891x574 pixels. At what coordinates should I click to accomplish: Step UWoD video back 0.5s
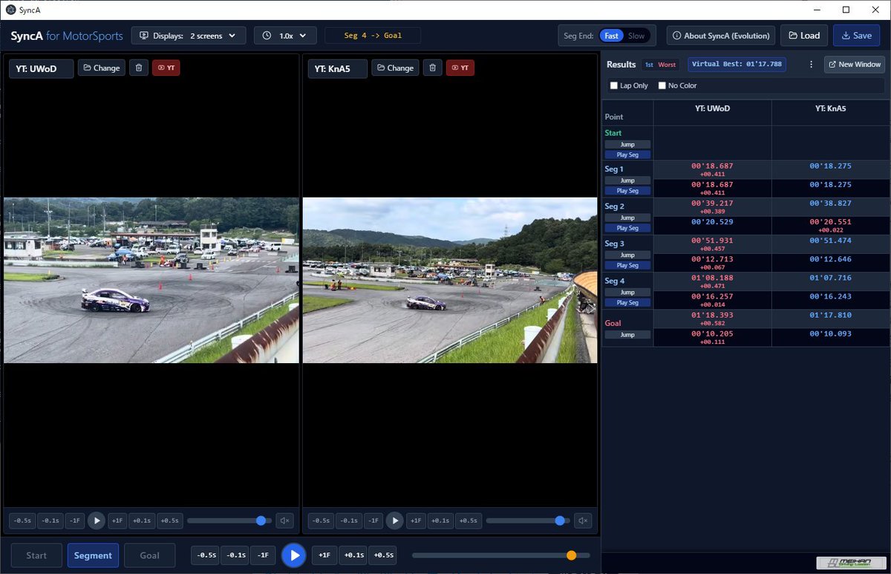coord(22,521)
